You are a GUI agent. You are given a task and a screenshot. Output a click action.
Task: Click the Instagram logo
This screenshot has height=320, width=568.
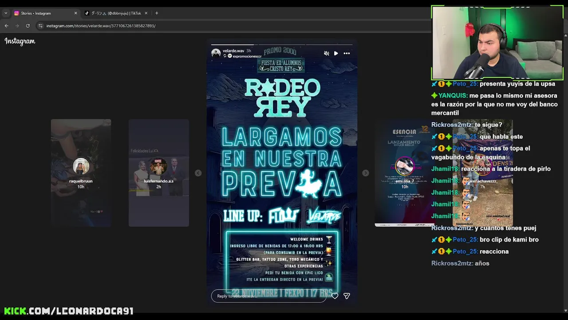[20, 41]
